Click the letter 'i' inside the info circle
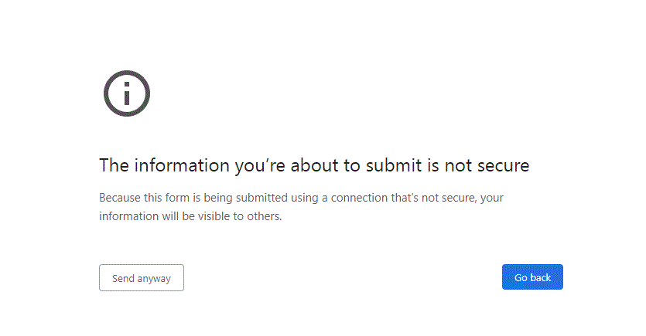The image size is (646, 336). tap(127, 93)
